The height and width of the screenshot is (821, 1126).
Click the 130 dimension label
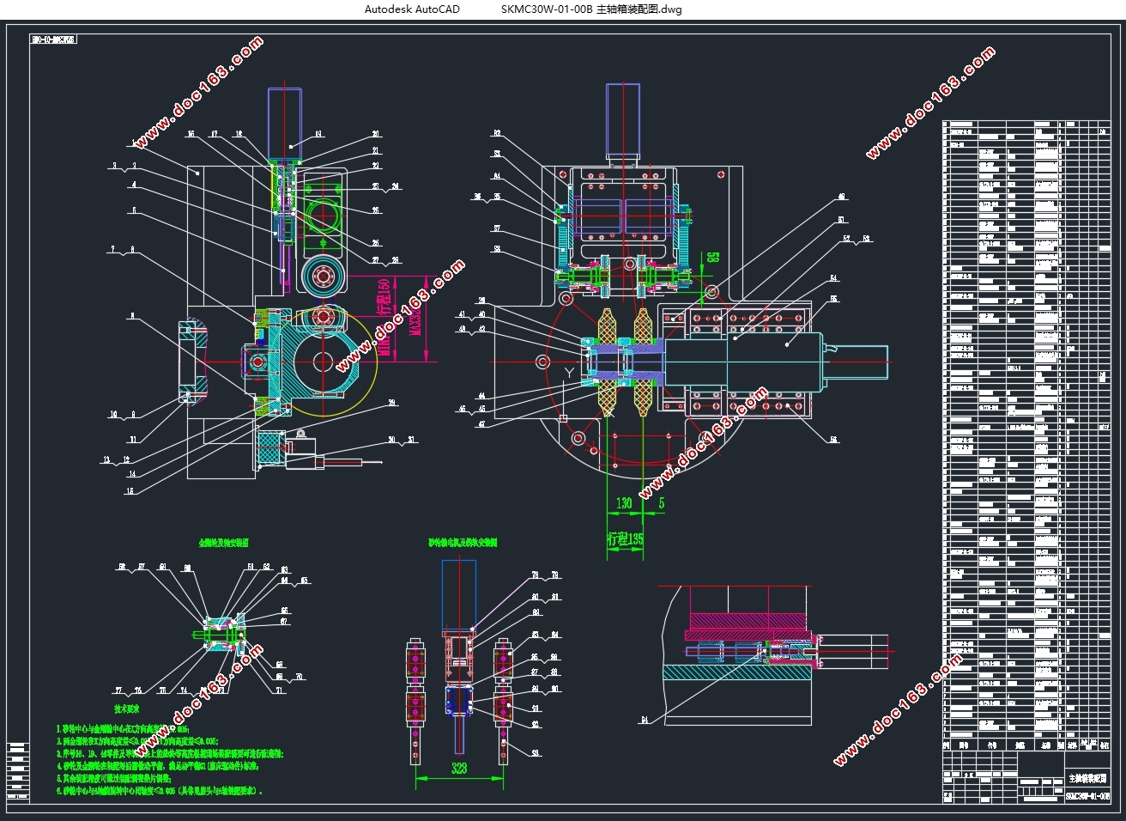click(623, 503)
